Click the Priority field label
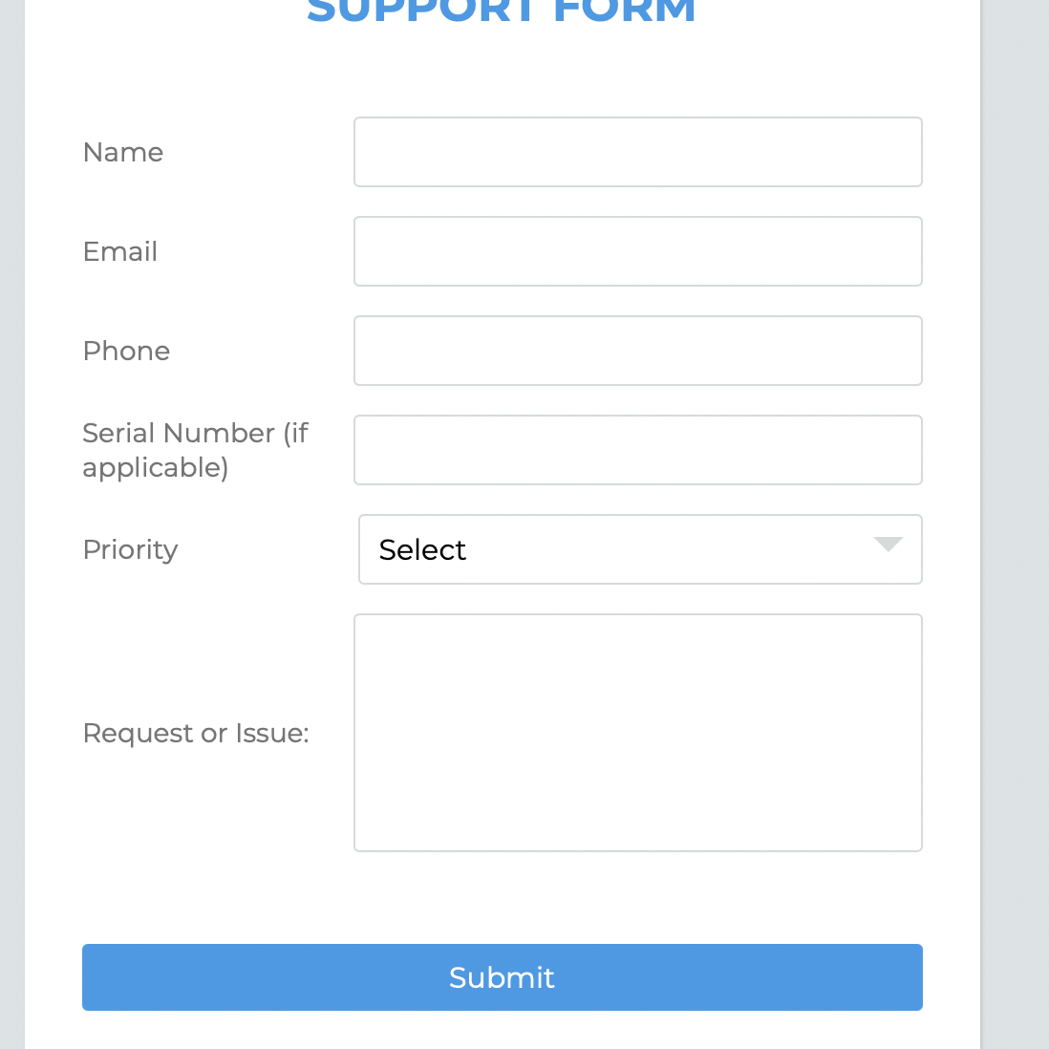The image size is (1049, 1049). (x=130, y=549)
